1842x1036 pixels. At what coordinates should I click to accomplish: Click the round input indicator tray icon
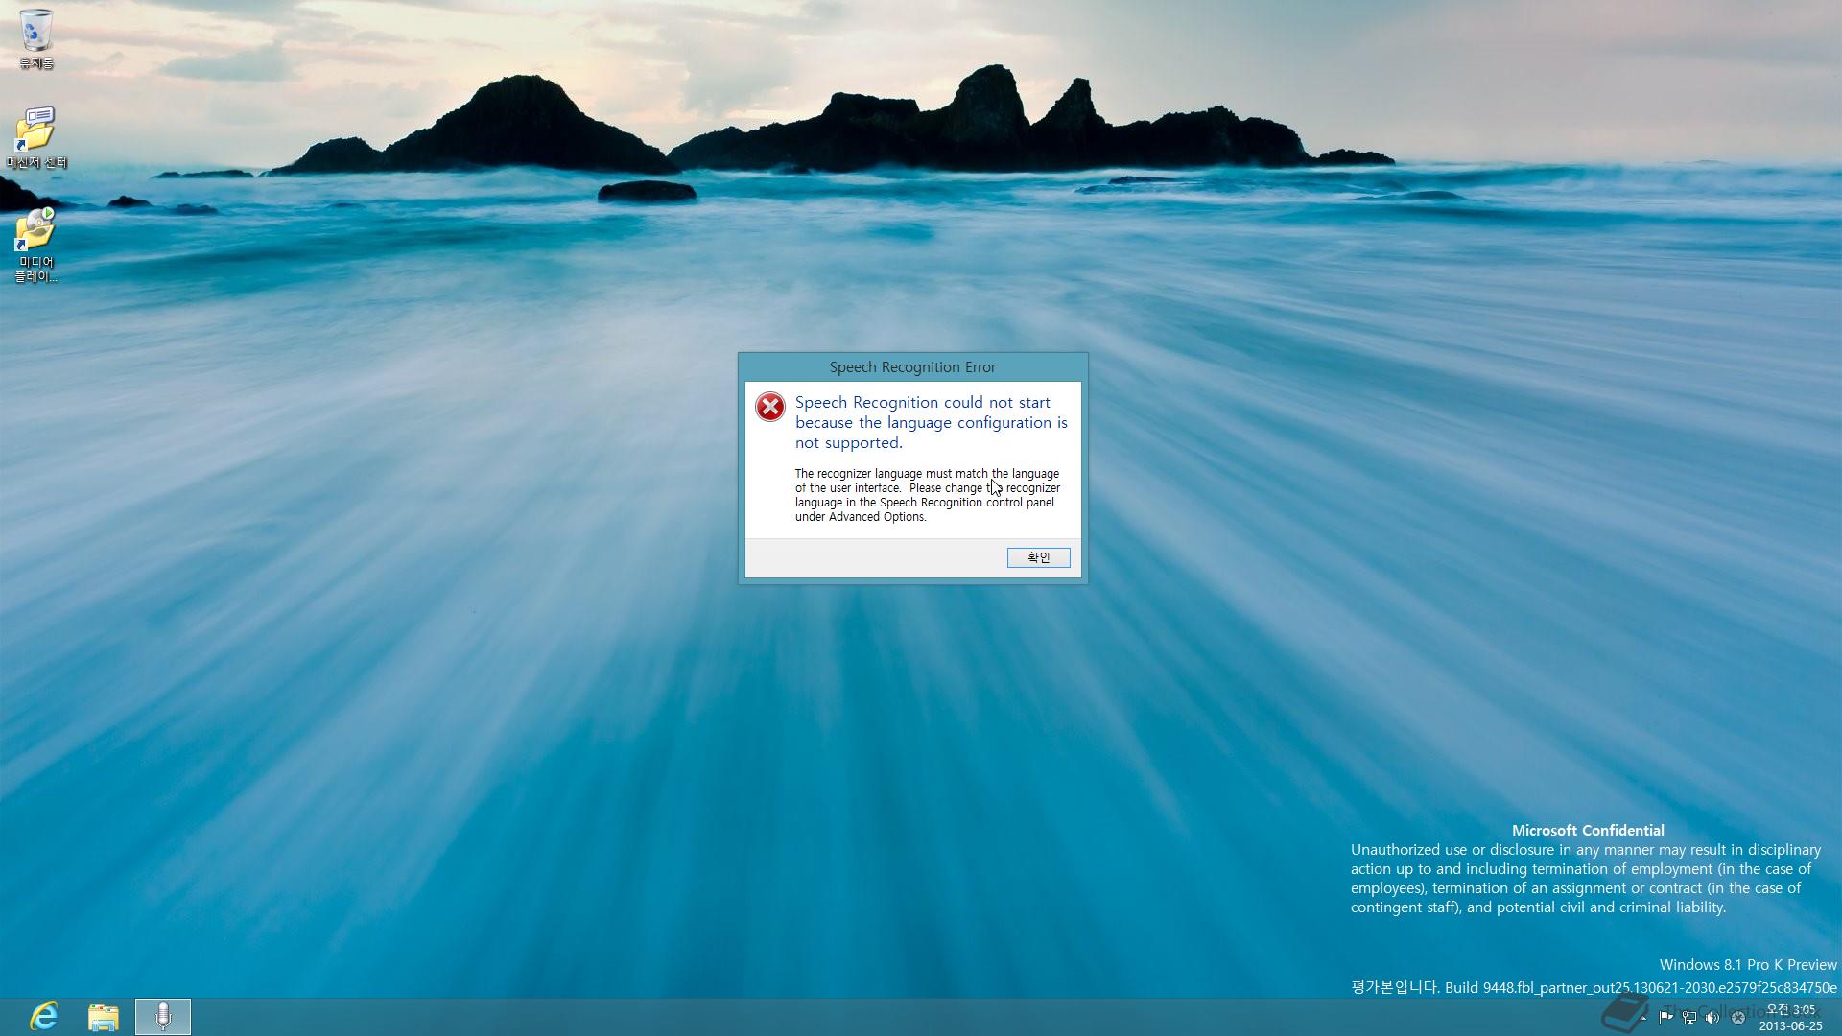1737,1018
